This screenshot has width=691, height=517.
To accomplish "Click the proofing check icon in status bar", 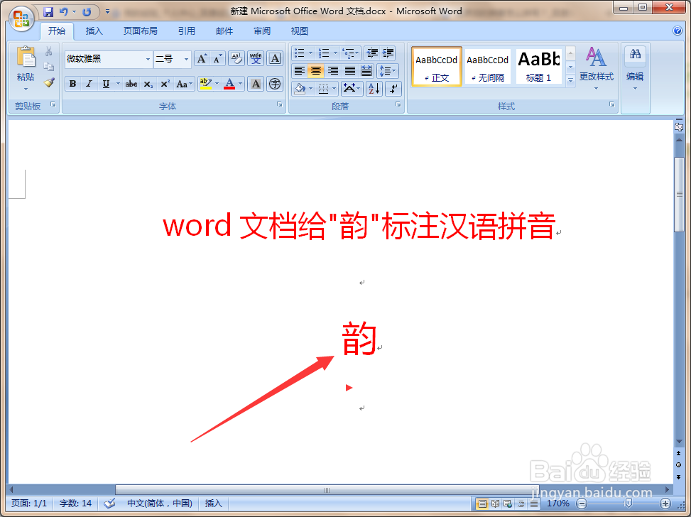I will click(x=110, y=504).
